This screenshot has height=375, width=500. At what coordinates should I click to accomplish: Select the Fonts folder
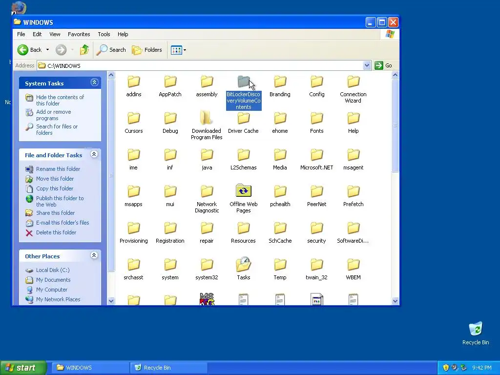tap(316, 123)
